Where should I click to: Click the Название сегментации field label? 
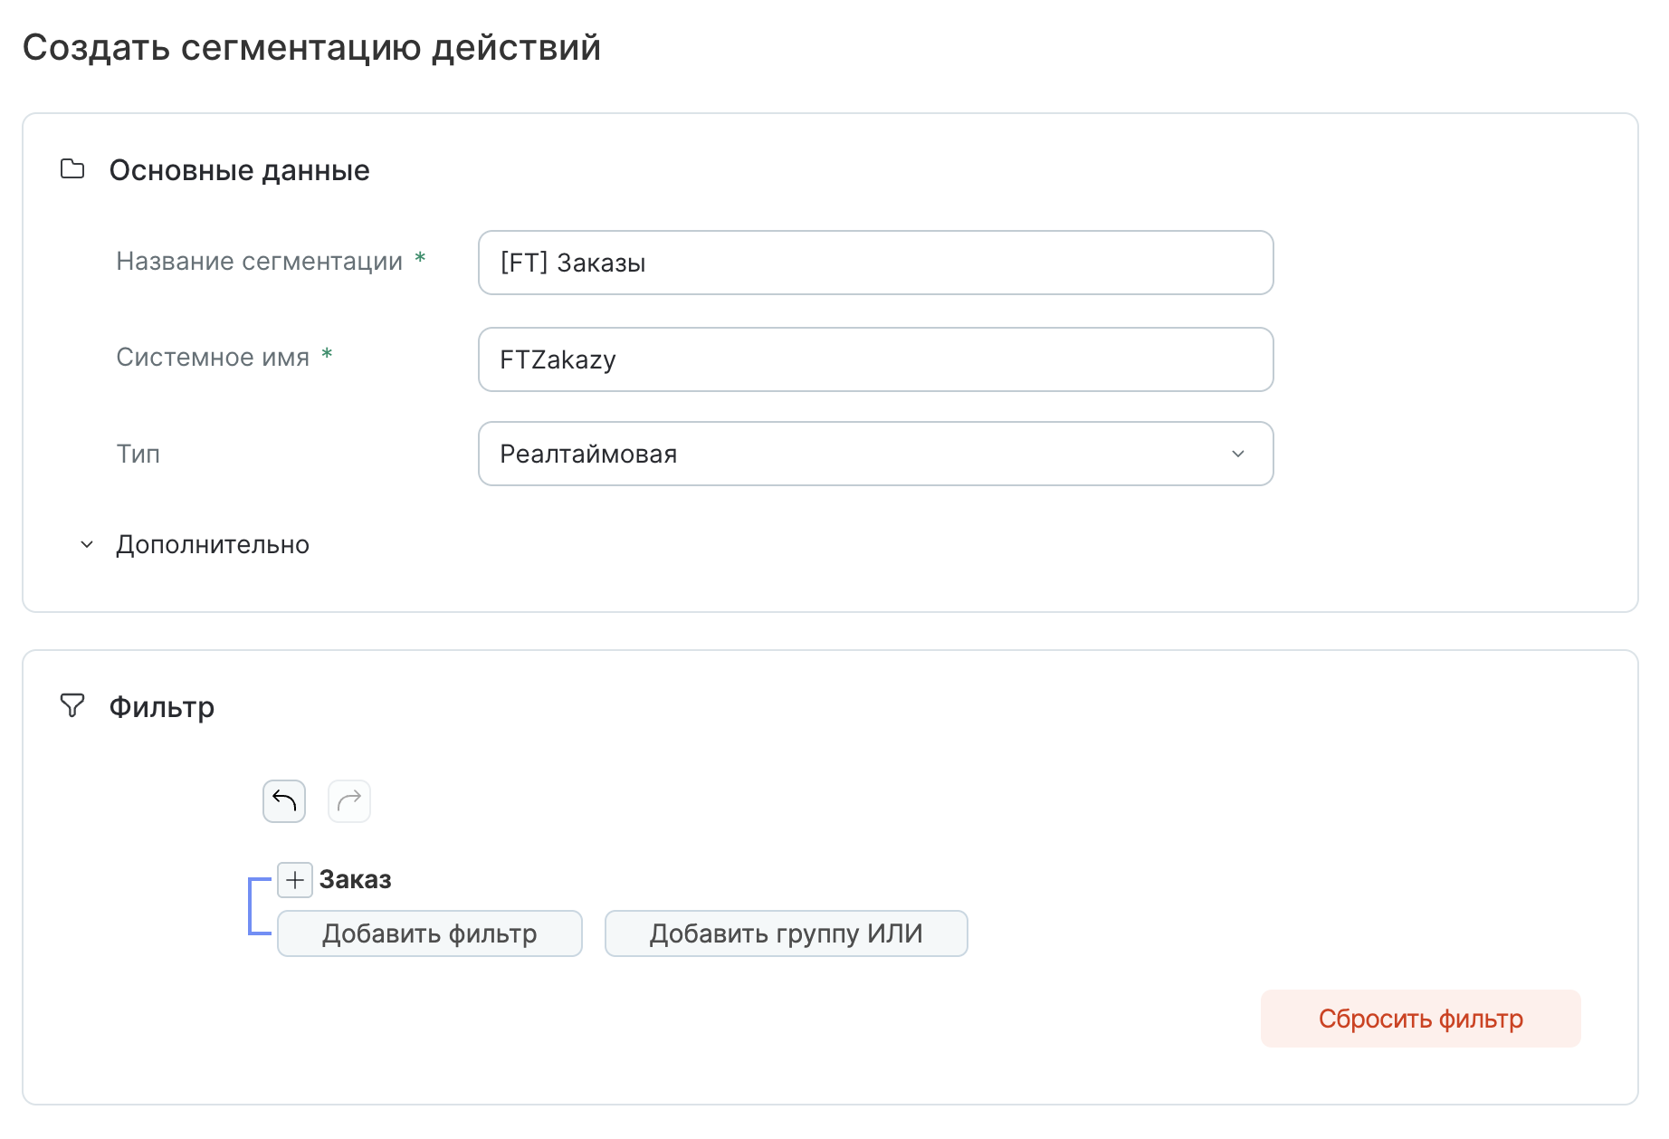click(260, 262)
